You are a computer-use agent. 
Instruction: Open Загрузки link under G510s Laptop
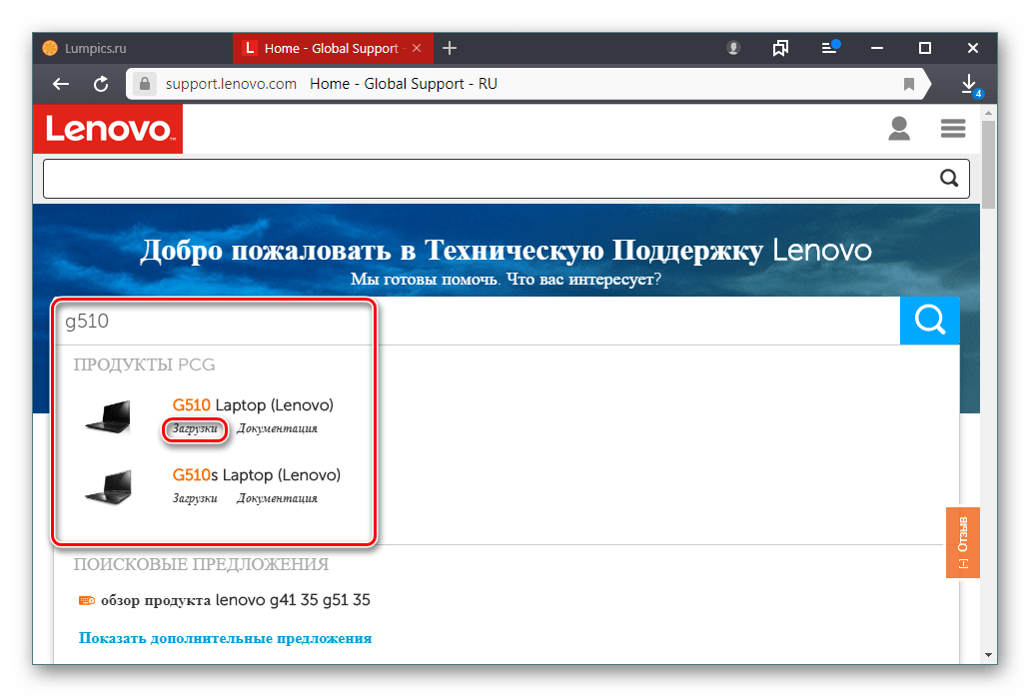click(195, 499)
